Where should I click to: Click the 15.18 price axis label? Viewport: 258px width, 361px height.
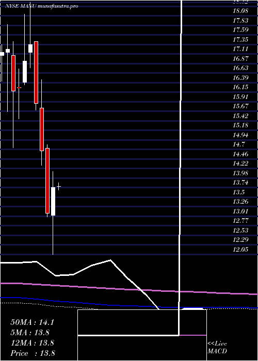240,125
